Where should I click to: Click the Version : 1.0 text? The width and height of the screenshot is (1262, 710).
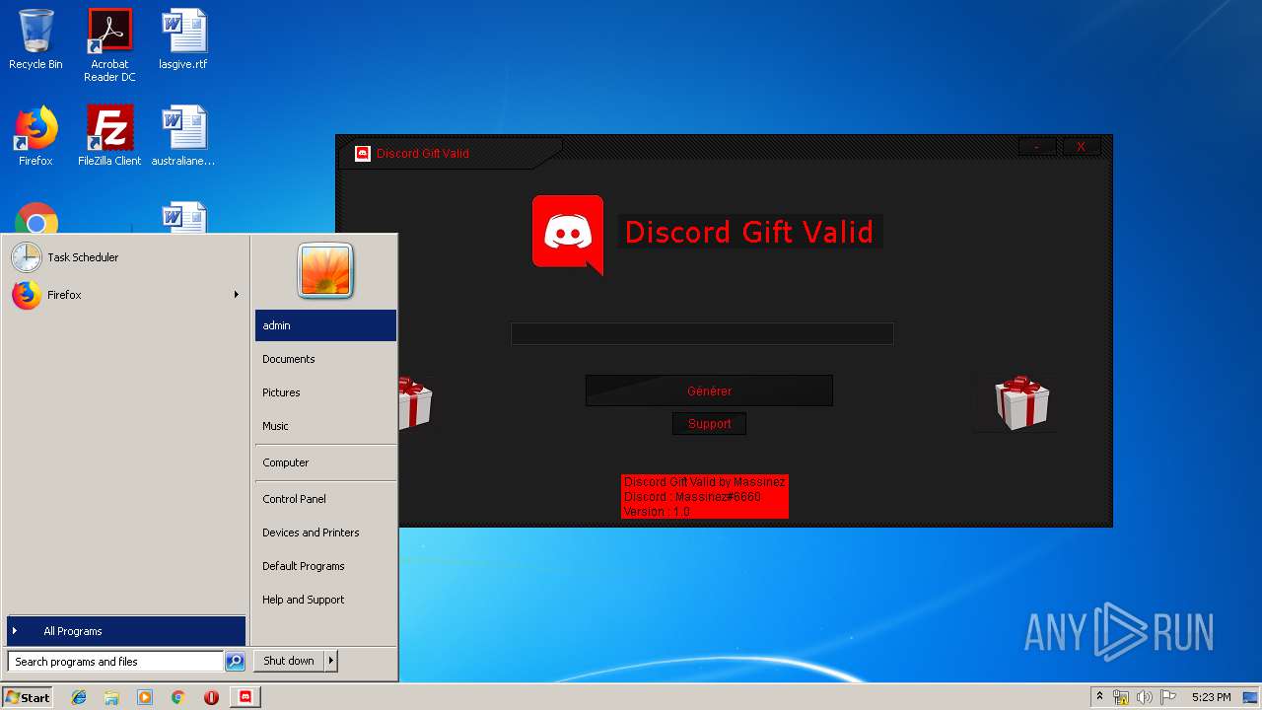pyautogui.click(x=657, y=512)
